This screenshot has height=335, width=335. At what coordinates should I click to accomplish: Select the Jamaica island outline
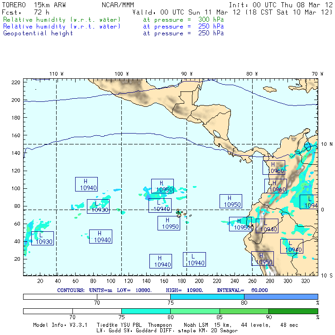click(270, 89)
